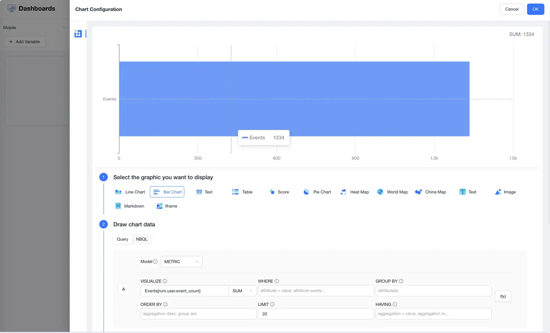Cancel the chart configuration

pyautogui.click(x=512, y=9)
